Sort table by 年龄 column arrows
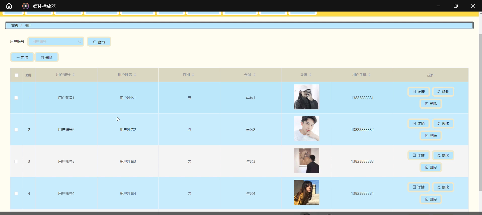 [x=254, y=75]
